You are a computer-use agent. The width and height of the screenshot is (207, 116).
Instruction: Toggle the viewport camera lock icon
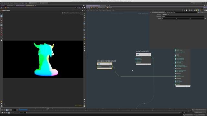coord(62,13)
